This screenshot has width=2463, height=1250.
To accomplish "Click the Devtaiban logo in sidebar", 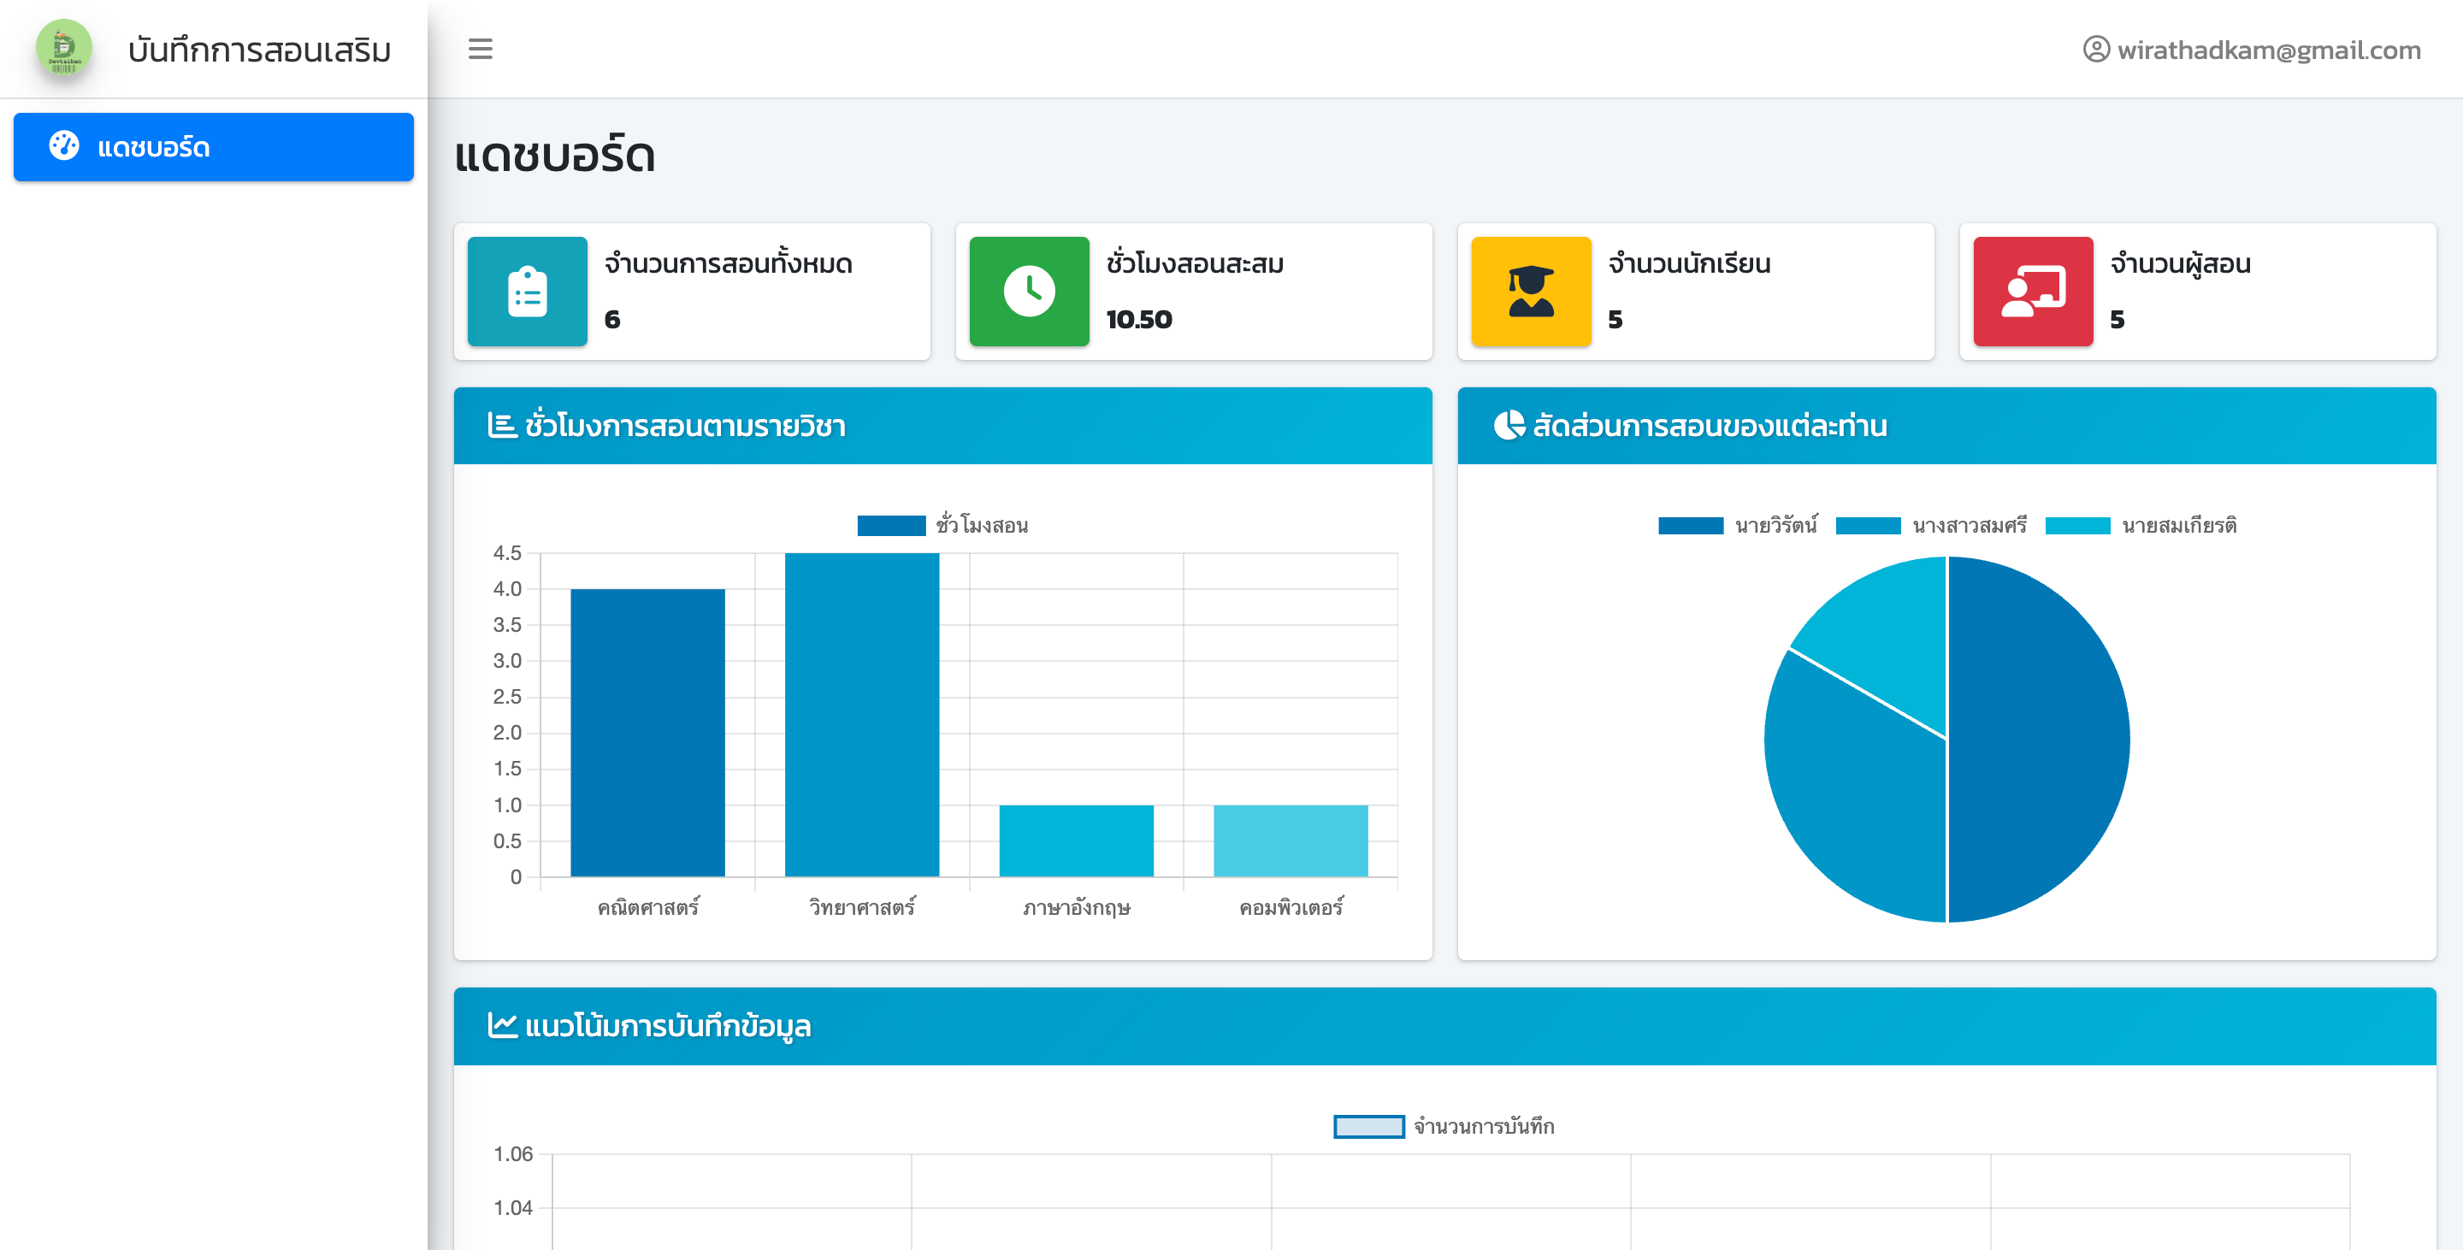I will [64, 49].
